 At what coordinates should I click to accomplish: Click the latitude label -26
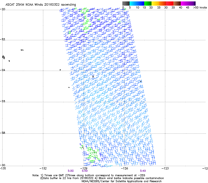tap(3, 101)
